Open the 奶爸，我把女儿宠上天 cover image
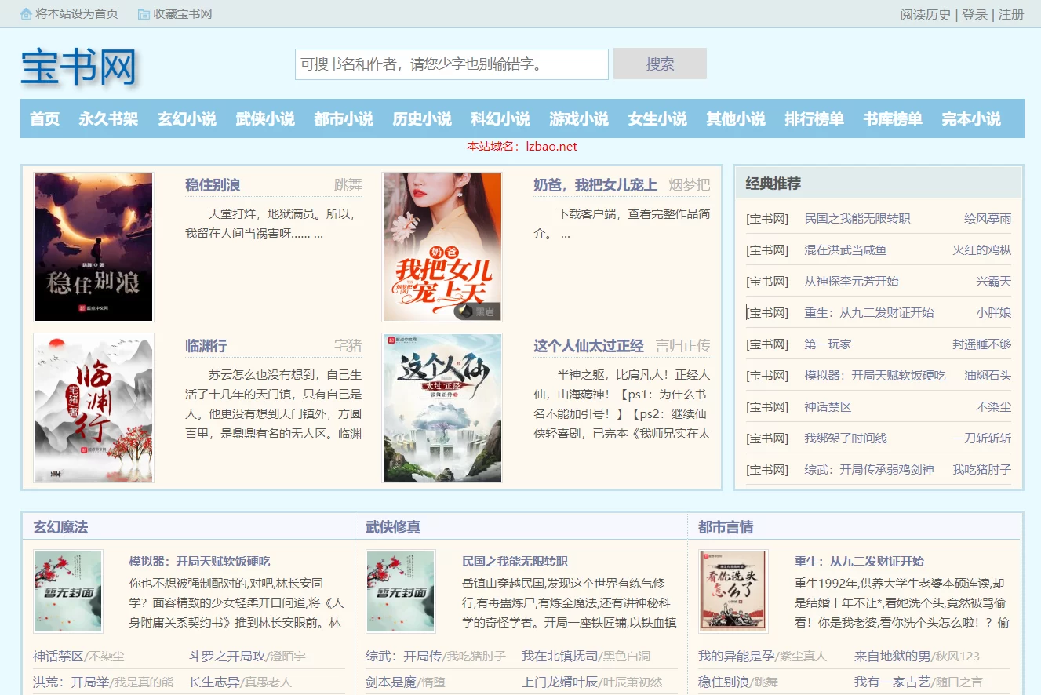Viewport: 1041px width, 695px height. coord(442,247)
